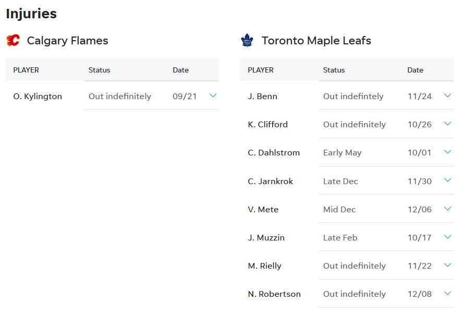Image resolution: width=464 pixels, height=313 pixels.
Task: Expand V. Mete injury row chevron
Action: click(x=447, y=209)
